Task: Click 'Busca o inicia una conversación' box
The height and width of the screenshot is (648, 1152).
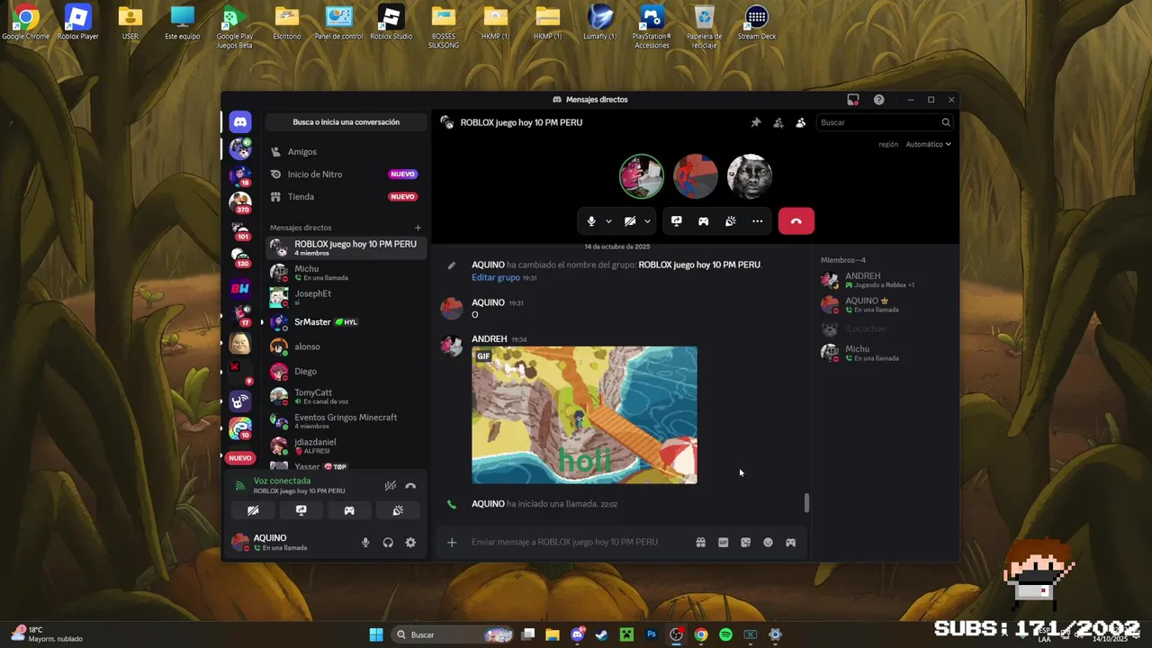Action: click(346, 122)
